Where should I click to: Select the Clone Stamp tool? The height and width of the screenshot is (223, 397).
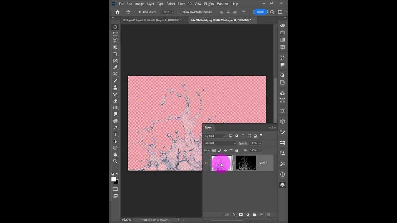click(x=115, y=87)
